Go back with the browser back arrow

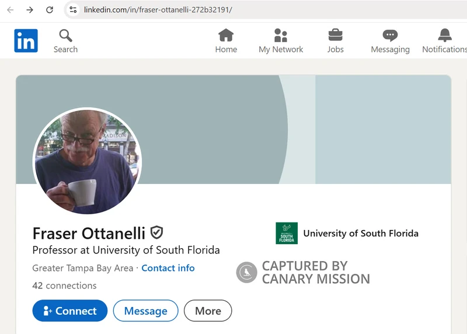[x=10, y=10]
